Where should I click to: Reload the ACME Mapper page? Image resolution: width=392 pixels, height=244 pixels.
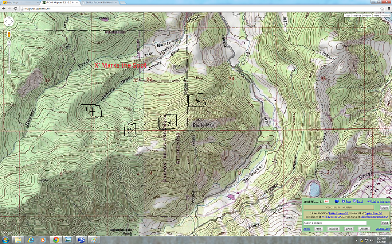pyautogui.click(x=15, y=8)
